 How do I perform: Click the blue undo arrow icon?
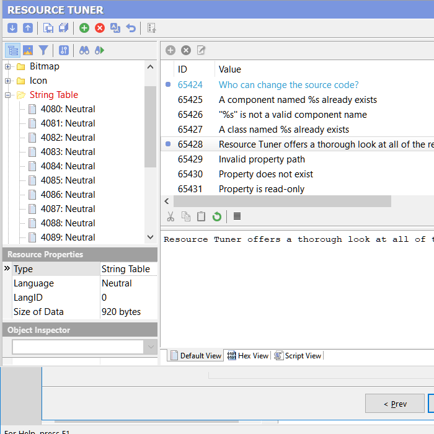coord(131,28)
